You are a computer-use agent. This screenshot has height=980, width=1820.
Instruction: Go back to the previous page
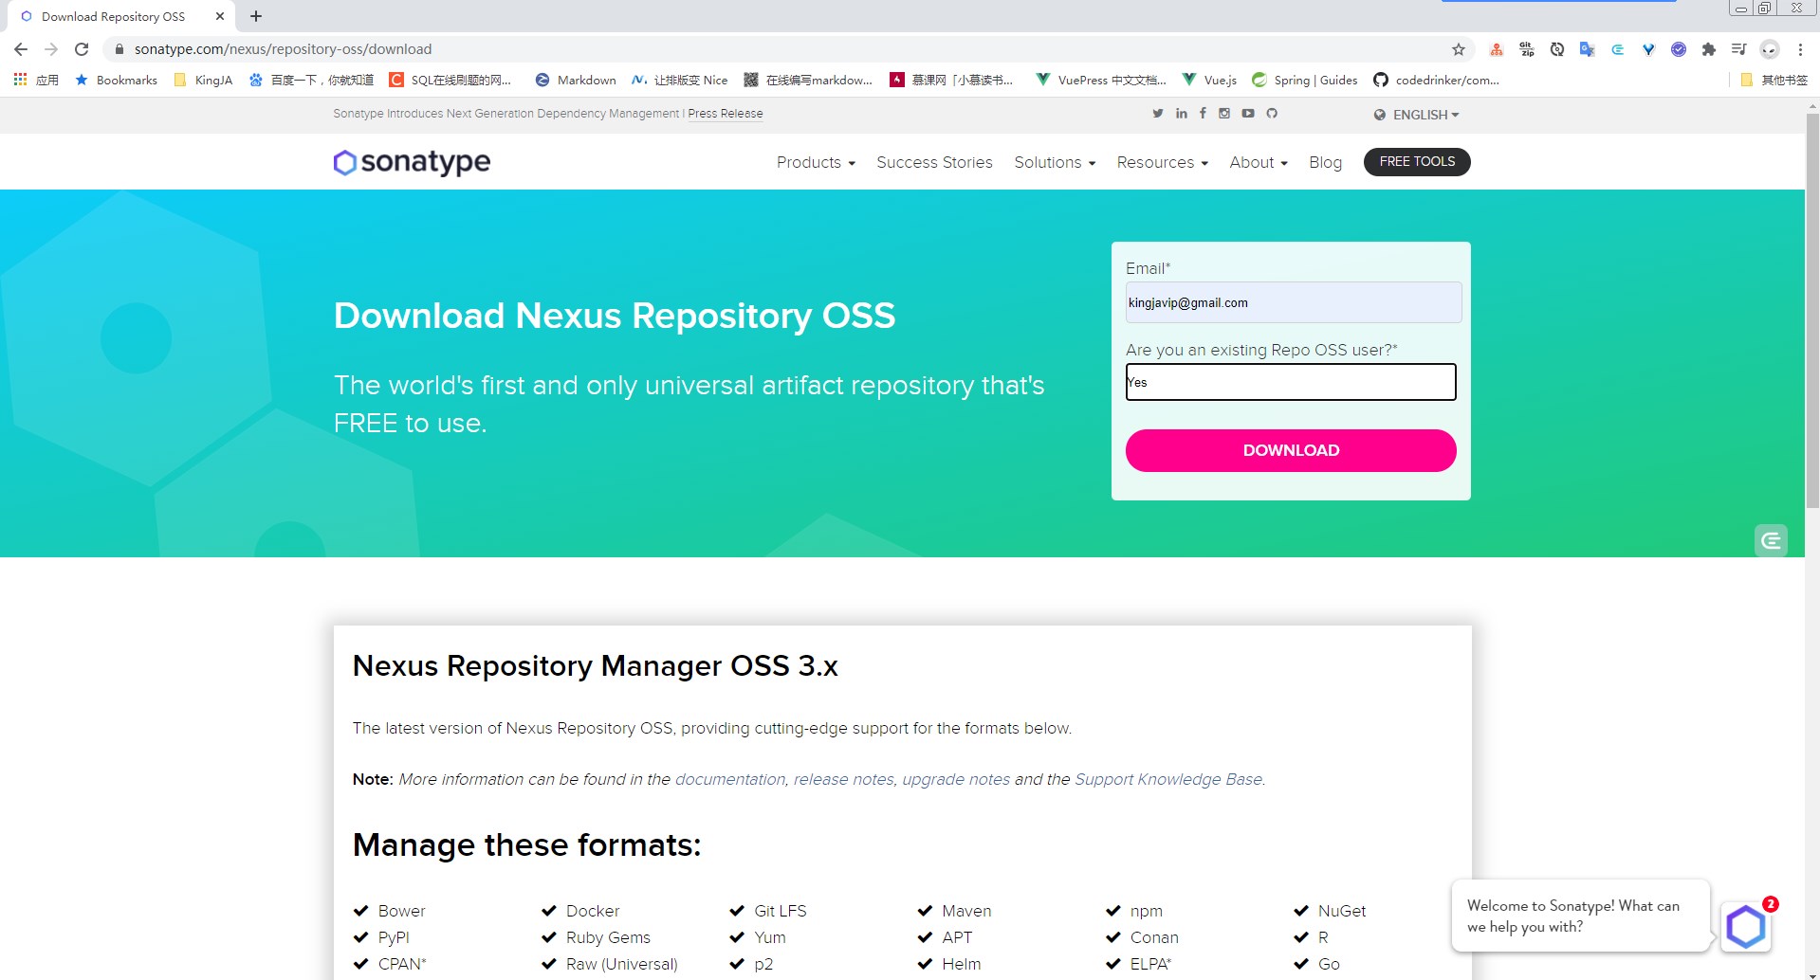(21, 49)
